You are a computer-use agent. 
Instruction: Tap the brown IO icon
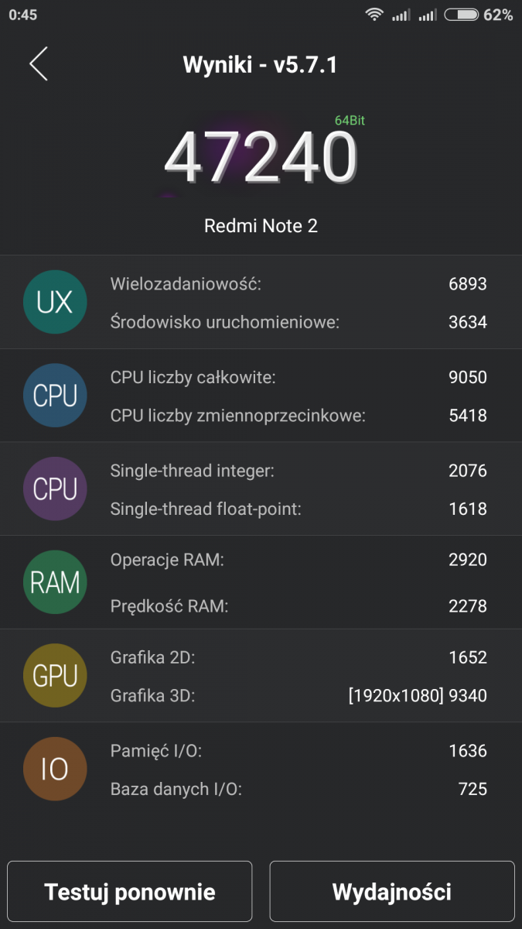(55, 770)
